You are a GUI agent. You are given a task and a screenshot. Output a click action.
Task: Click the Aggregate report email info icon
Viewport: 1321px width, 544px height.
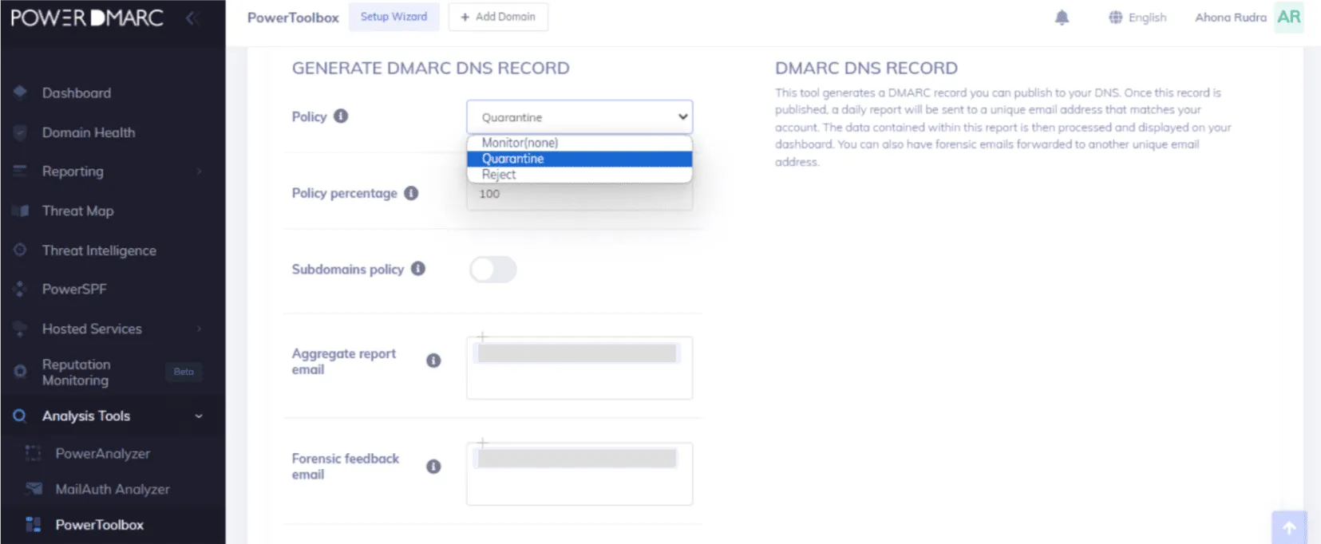(433, 361)
